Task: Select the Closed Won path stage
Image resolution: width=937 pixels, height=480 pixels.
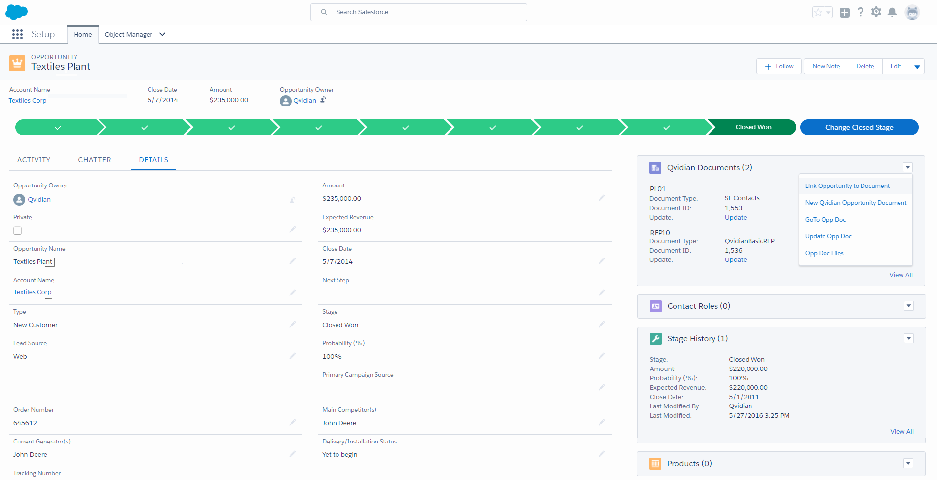Action: 753,127
